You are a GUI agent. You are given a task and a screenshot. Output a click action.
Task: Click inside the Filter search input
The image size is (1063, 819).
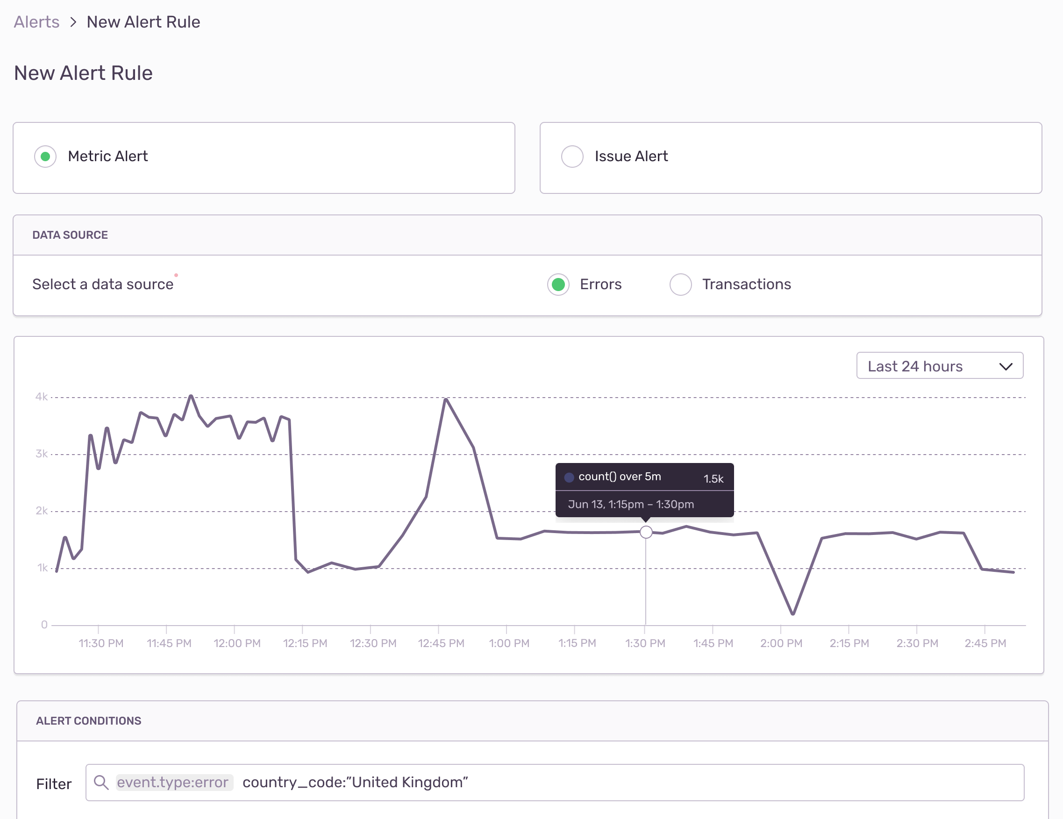click(730, 782)
